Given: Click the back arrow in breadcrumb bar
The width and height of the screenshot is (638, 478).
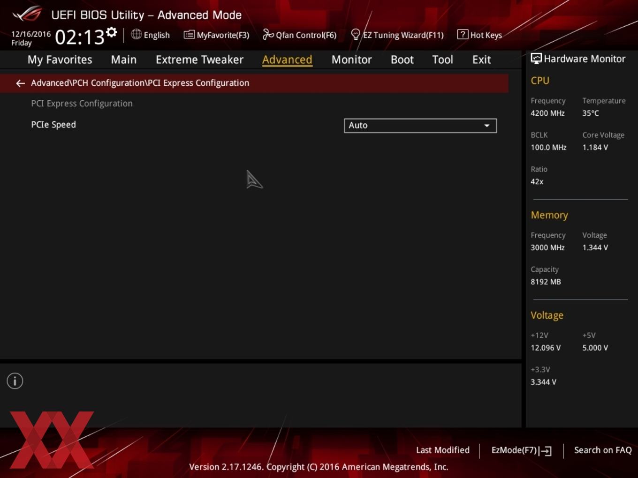Looking at the screenshot, I should [20, 83].
